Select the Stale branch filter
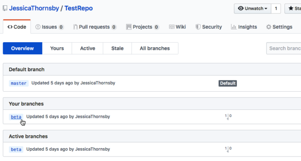Viewport: 301px width, 161px height. pyautogui.click(x=117, y=48)
